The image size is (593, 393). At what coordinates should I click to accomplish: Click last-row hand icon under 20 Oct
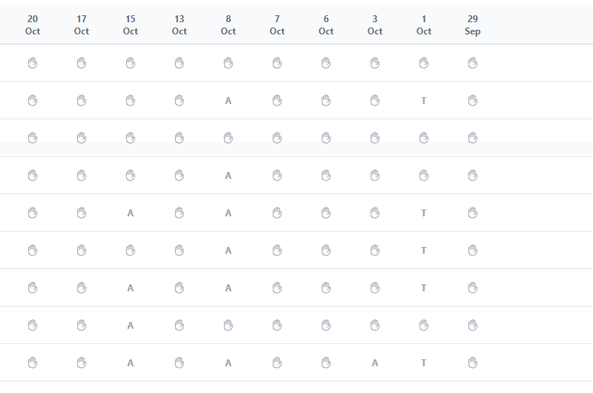coord(32,363)
